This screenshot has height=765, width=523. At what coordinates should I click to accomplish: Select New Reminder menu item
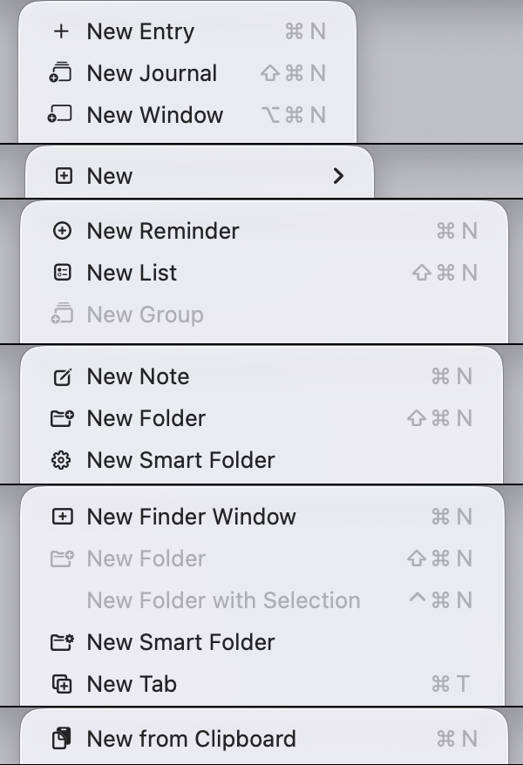(162, 231)
